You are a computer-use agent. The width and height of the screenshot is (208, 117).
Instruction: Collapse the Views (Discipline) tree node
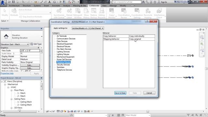click(2, 82)
